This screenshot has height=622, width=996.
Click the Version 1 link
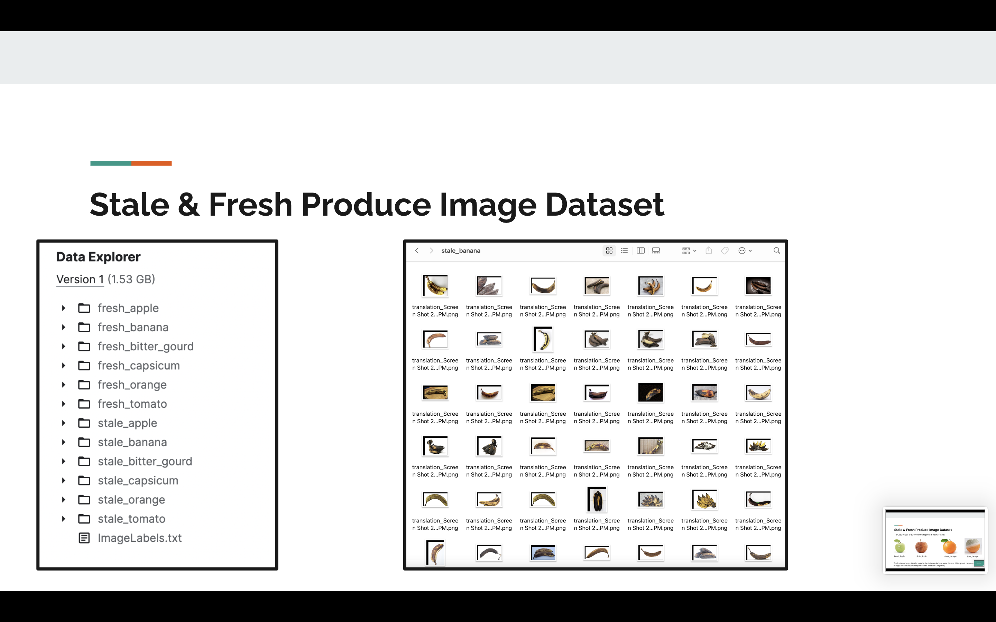[x=80, y=279]
